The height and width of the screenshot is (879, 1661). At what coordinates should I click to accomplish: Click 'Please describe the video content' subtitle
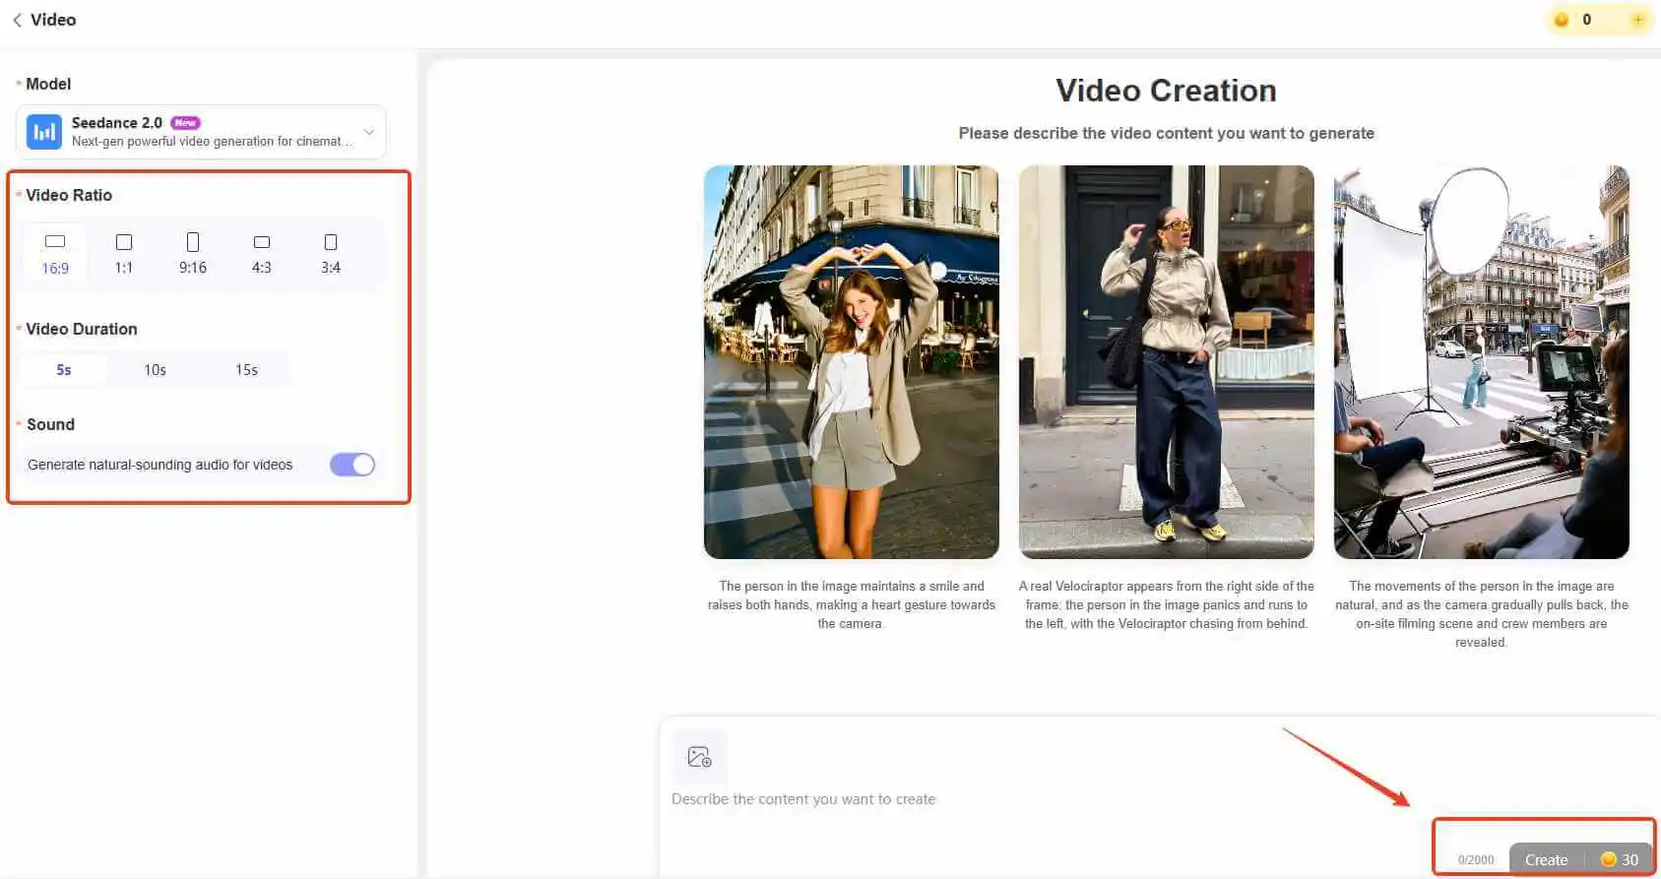1167,133
